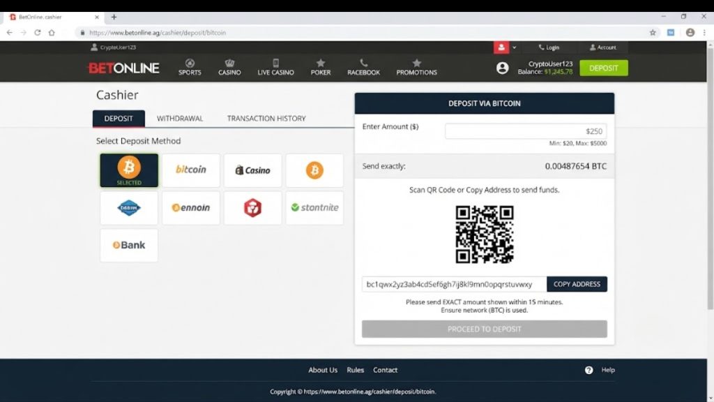Open the Account link in top bar
This screenshot has width=714, height=402.
point(603,47)
